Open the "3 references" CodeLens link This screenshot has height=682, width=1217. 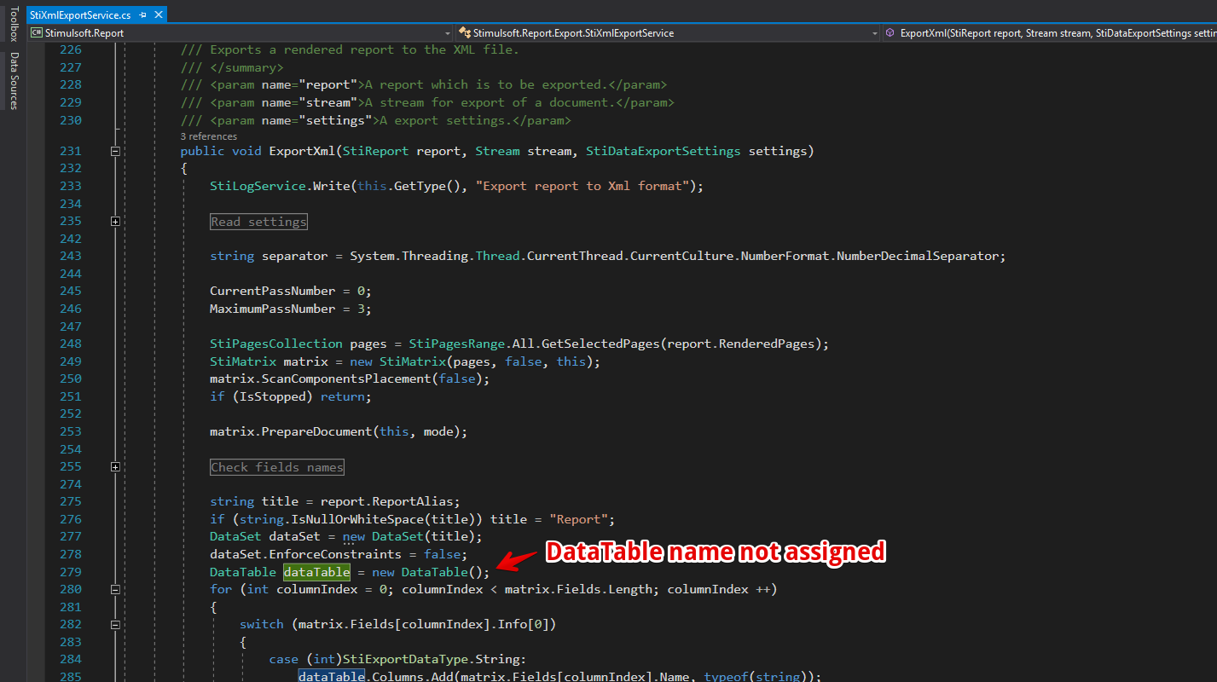(x=209, y=136)
